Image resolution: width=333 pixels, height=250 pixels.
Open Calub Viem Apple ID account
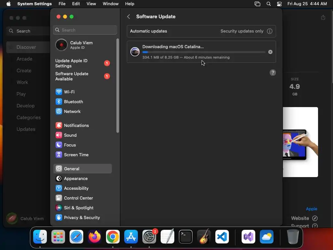tap(83, 45)
